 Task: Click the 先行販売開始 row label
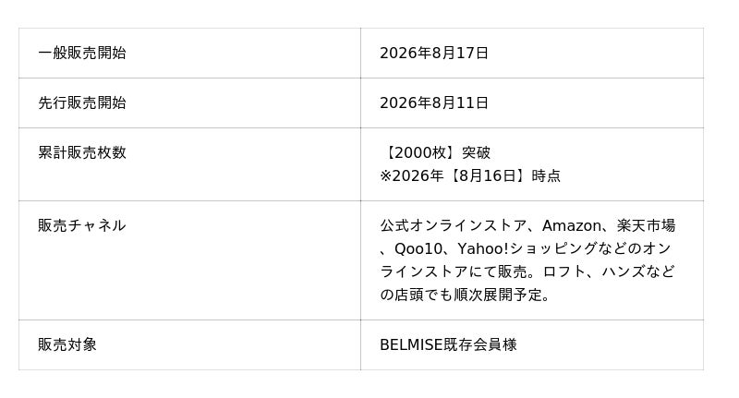(x=82, y=103)
